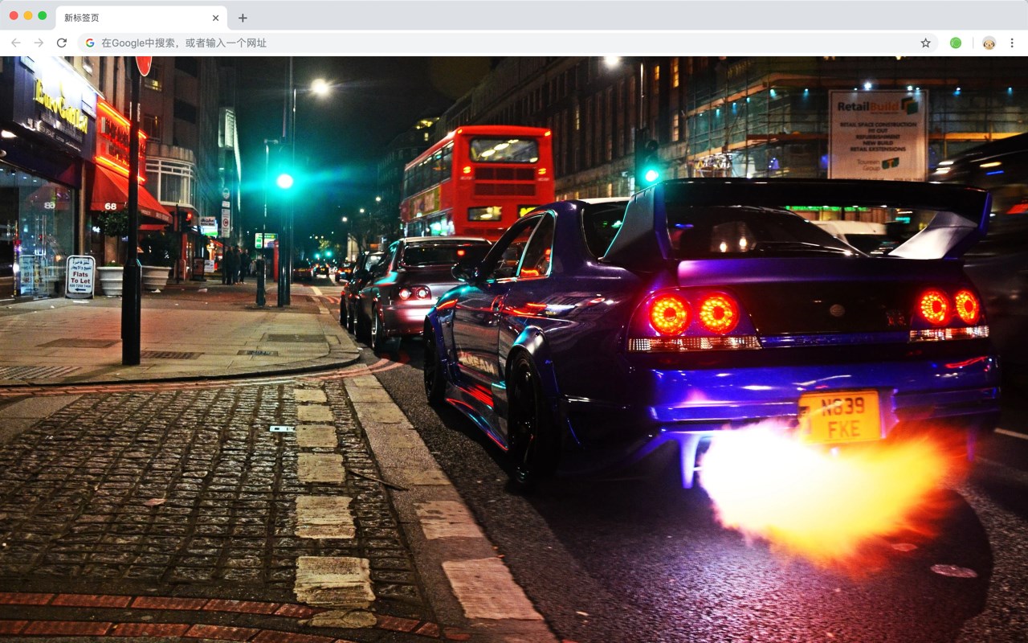Click the Google logo in address bar
The image size is (1028, 643).
90,43
